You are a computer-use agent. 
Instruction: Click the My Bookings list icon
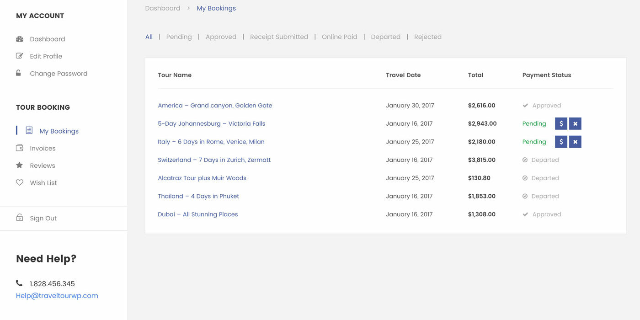[29, 131]
